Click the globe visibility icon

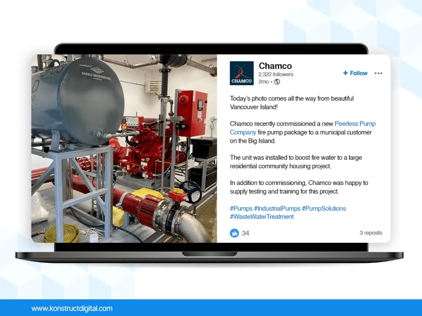coord(277,82)
